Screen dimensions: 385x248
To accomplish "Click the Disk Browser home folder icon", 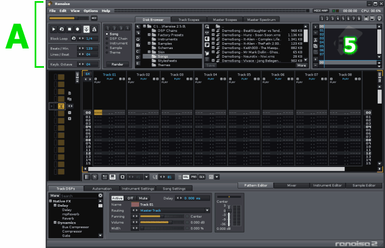I will pos(138,39).
